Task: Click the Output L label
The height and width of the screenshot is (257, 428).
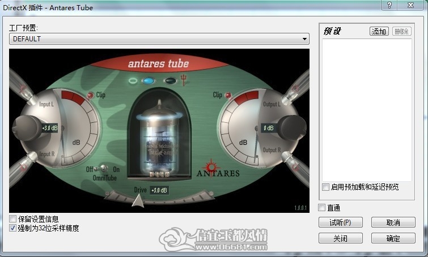Action: point(272,104)
